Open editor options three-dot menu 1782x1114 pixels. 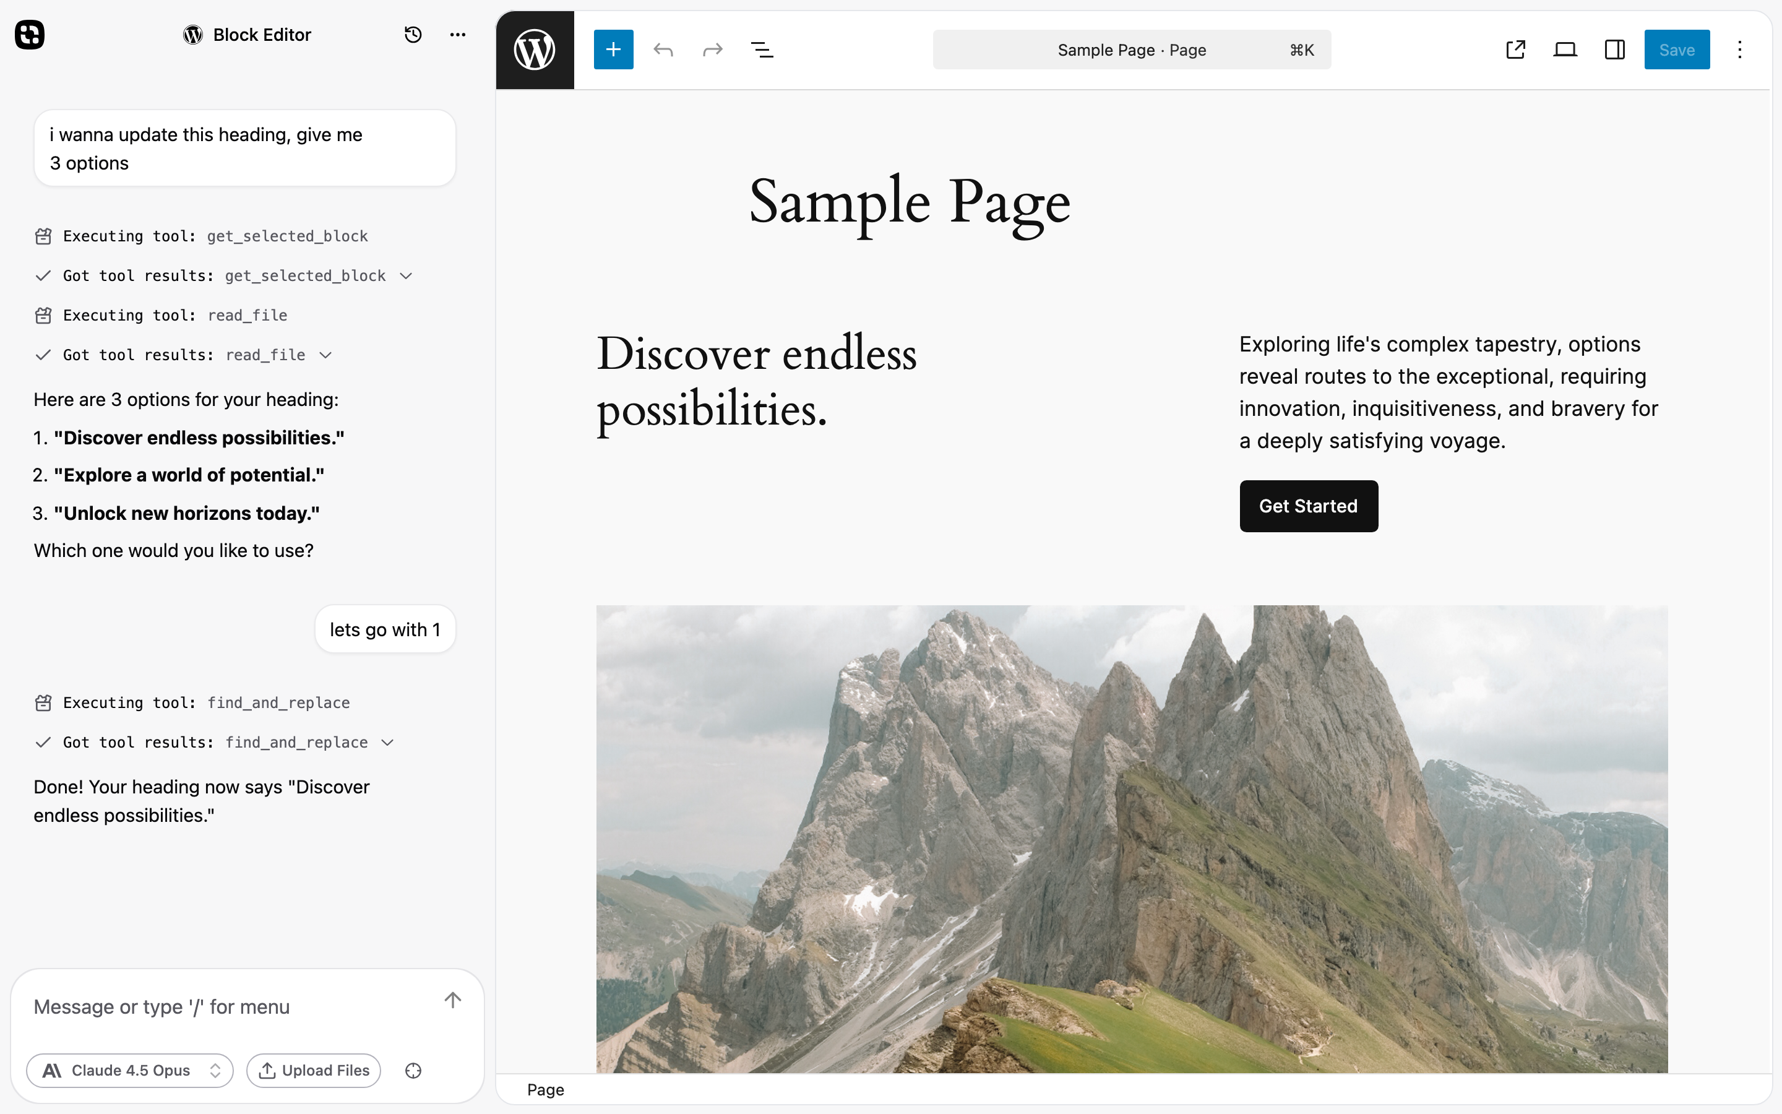(1739, 50)
